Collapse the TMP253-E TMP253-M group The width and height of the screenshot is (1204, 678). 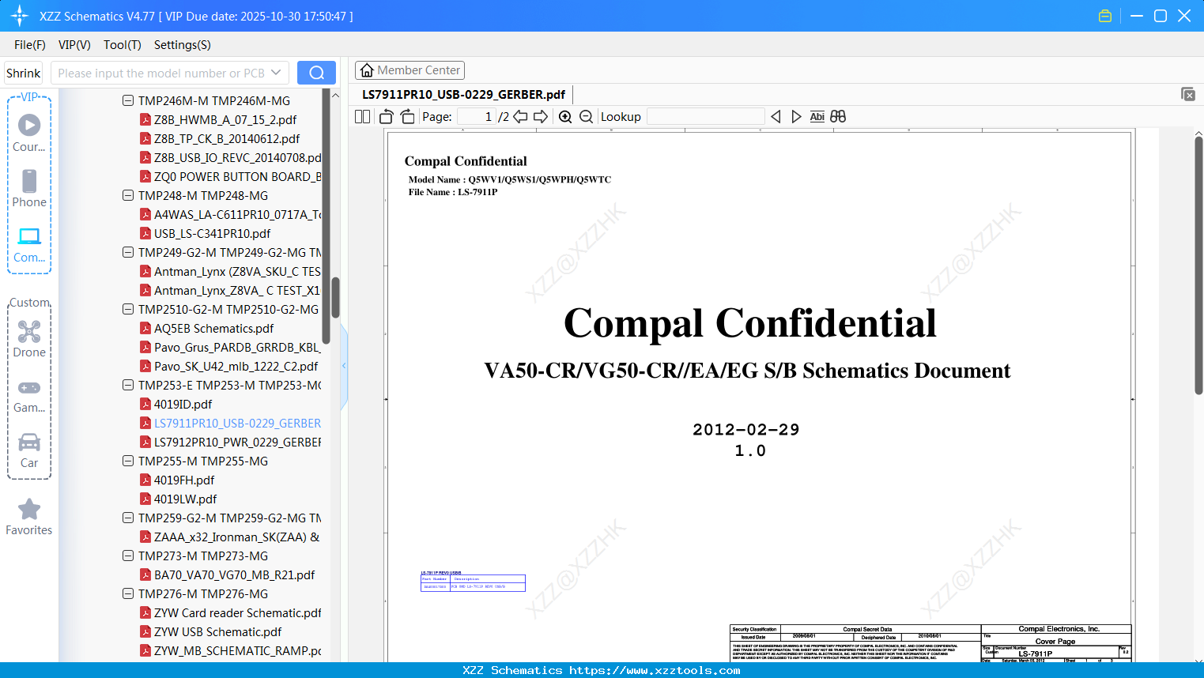pyautogui.click(x=128, y=385)
